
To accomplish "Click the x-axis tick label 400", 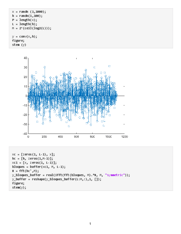I will (x=60, y=137).
